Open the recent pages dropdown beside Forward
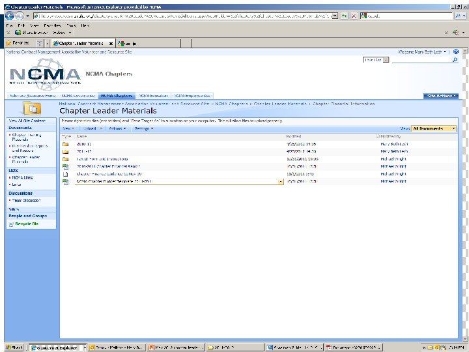The width and height of the screenshot is (469, 352). point(27,16)
